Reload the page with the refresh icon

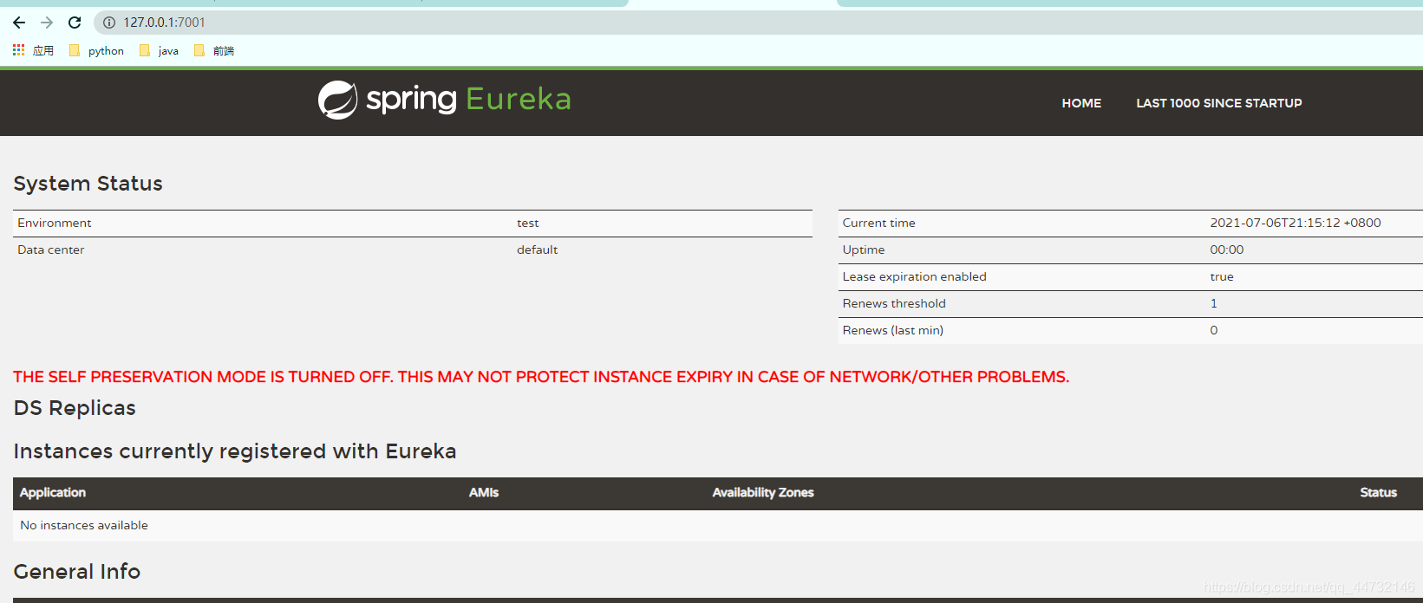tap(75, 23)
